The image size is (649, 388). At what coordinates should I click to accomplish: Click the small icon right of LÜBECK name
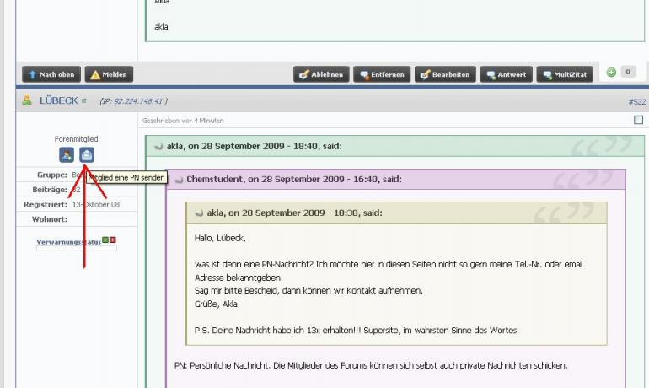tap(84, 100)
